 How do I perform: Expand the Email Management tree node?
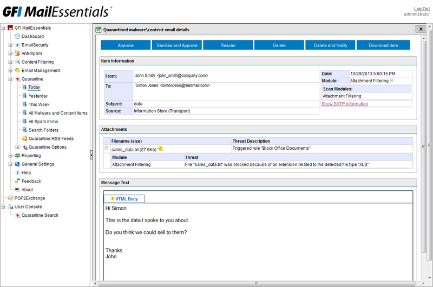(10, 71)
